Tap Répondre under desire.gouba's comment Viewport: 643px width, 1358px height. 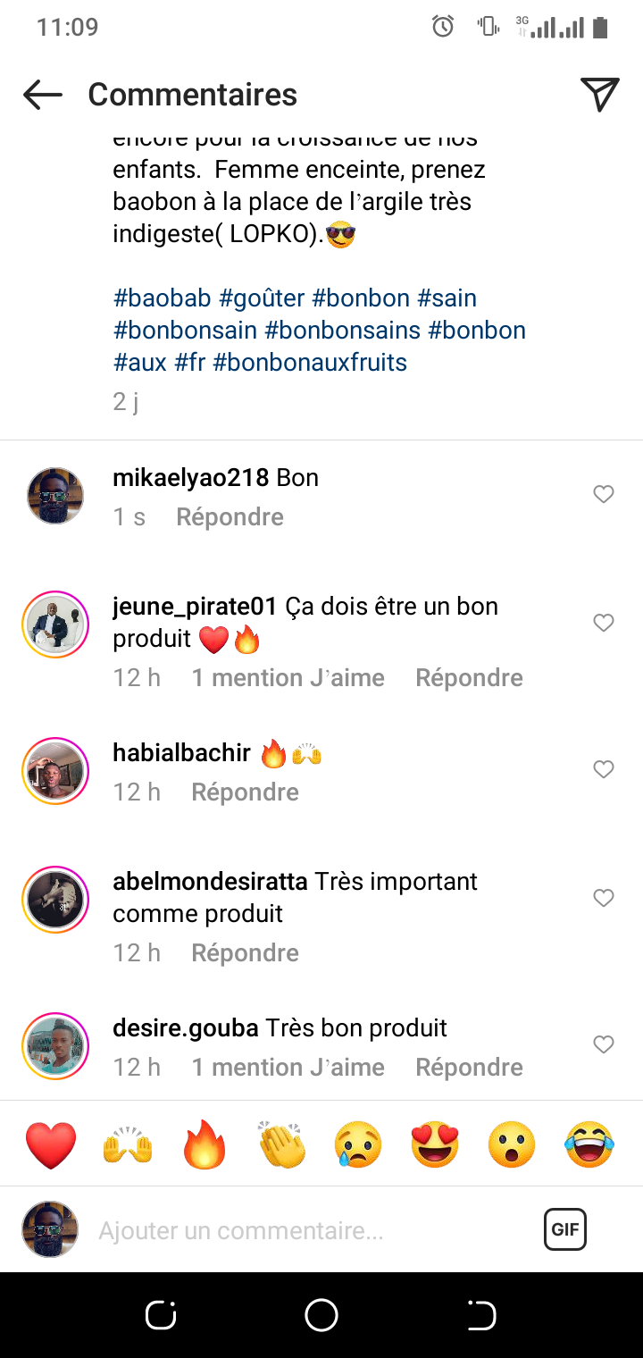[469, 1068]
